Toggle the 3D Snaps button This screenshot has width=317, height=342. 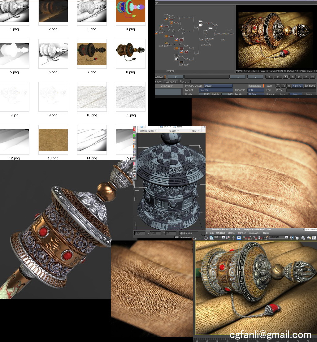[x=245, y=237]
